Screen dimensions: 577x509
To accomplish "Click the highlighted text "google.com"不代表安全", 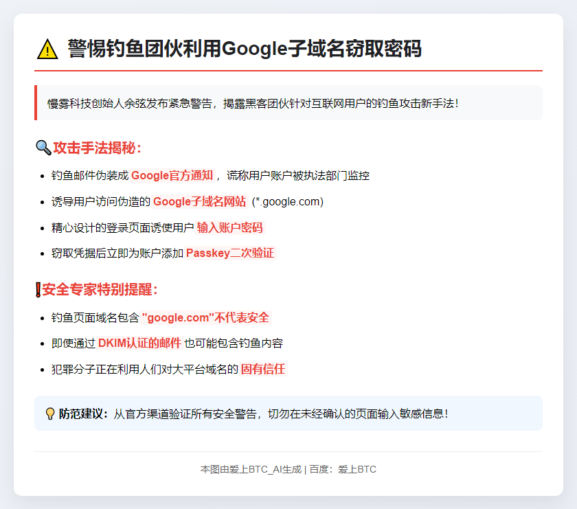I will click(x=205, y=317).
